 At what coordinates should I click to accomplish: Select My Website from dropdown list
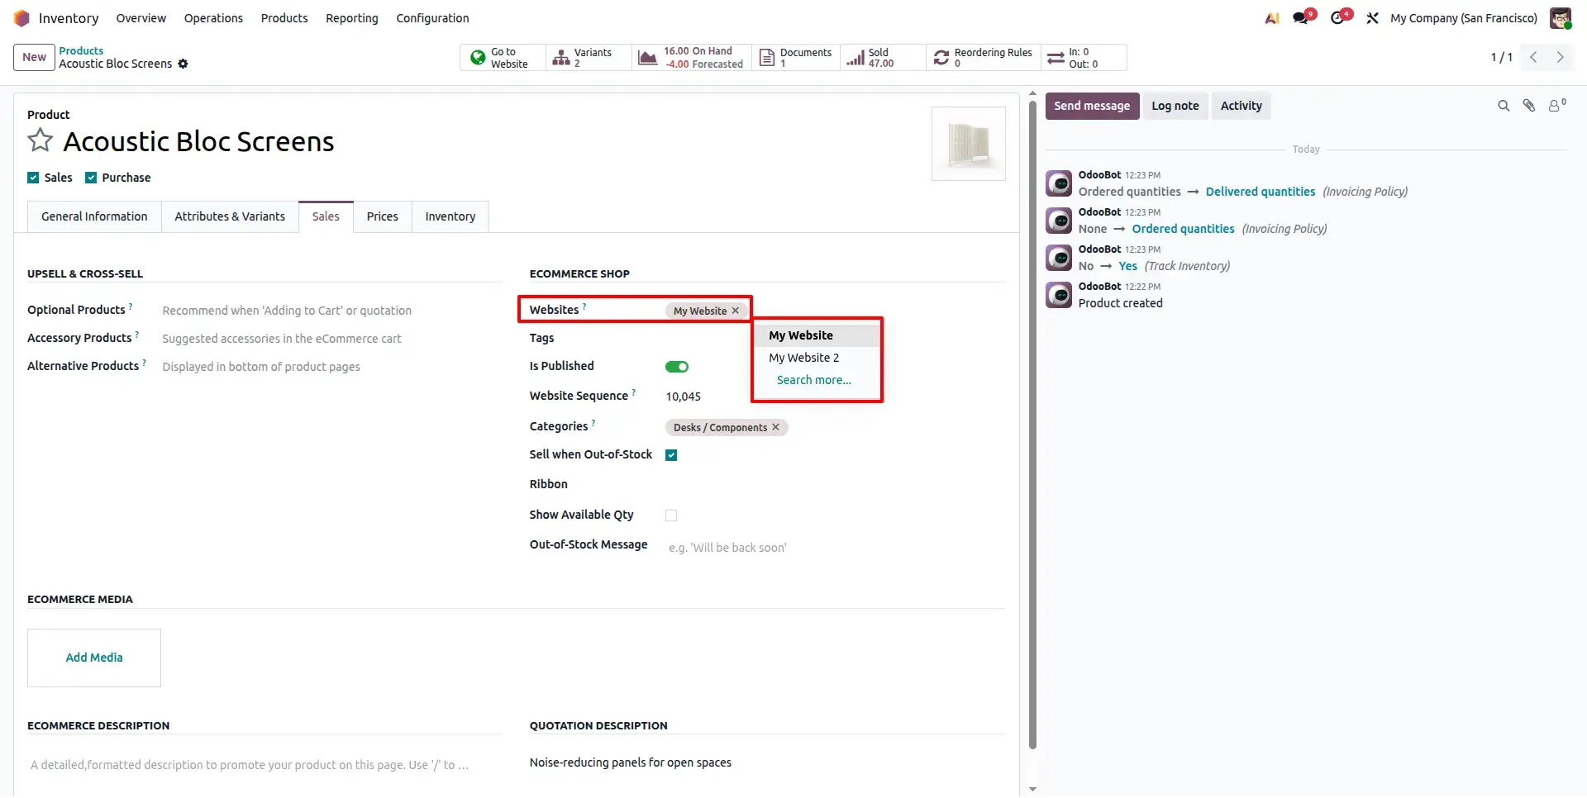pyautogui.click(x=817, y=335)
